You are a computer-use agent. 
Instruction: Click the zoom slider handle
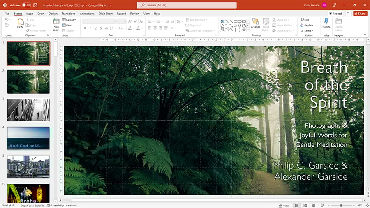click(x=341, y=206)
